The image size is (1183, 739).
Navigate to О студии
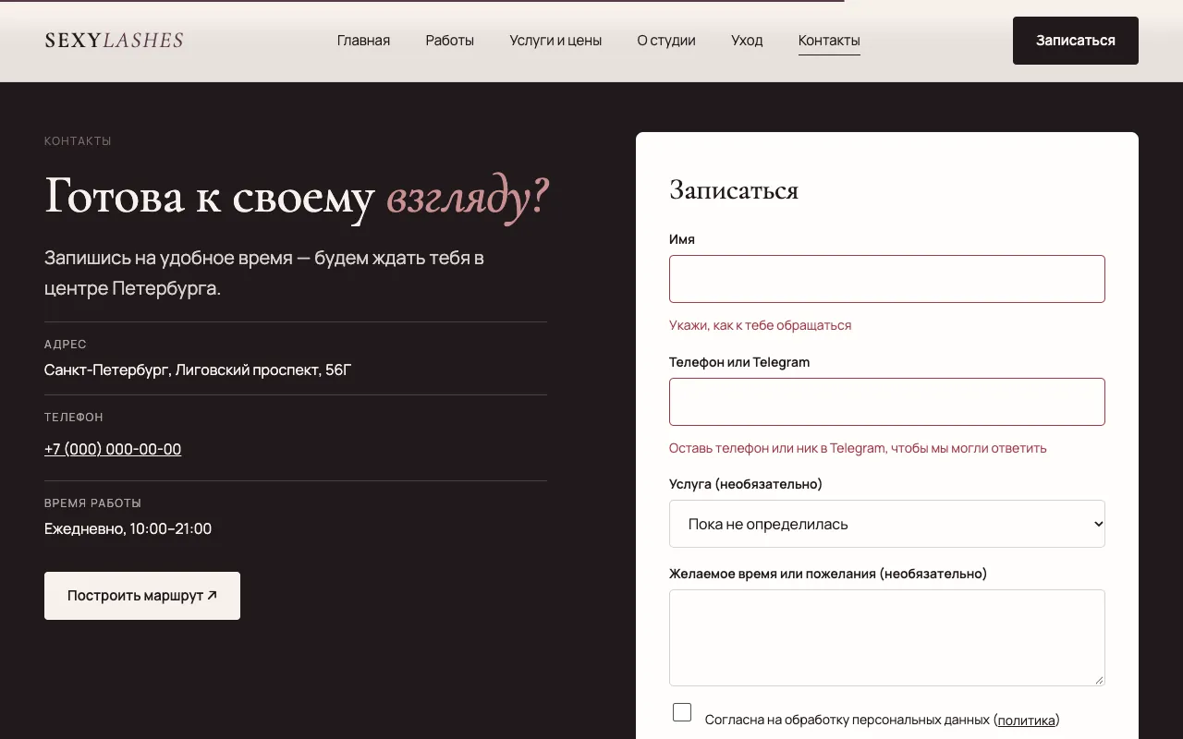click(x=666, y=41)
